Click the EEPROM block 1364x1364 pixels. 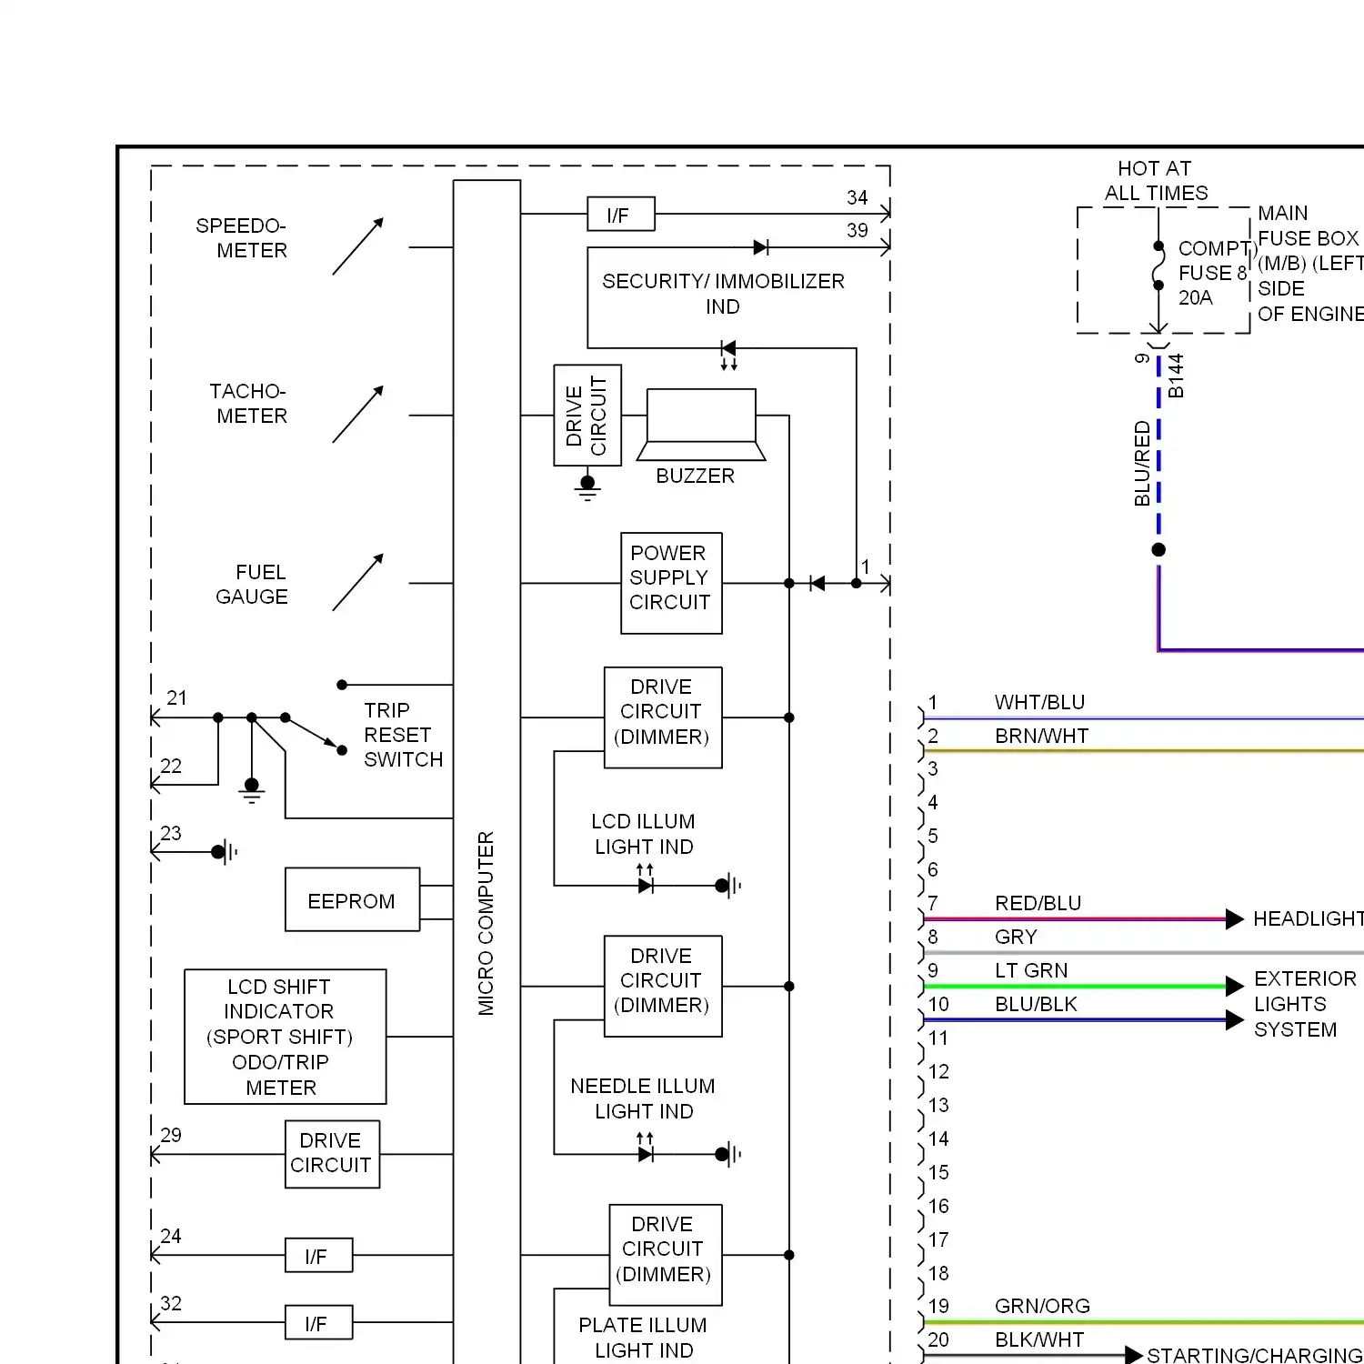click(x=352, y=899)
